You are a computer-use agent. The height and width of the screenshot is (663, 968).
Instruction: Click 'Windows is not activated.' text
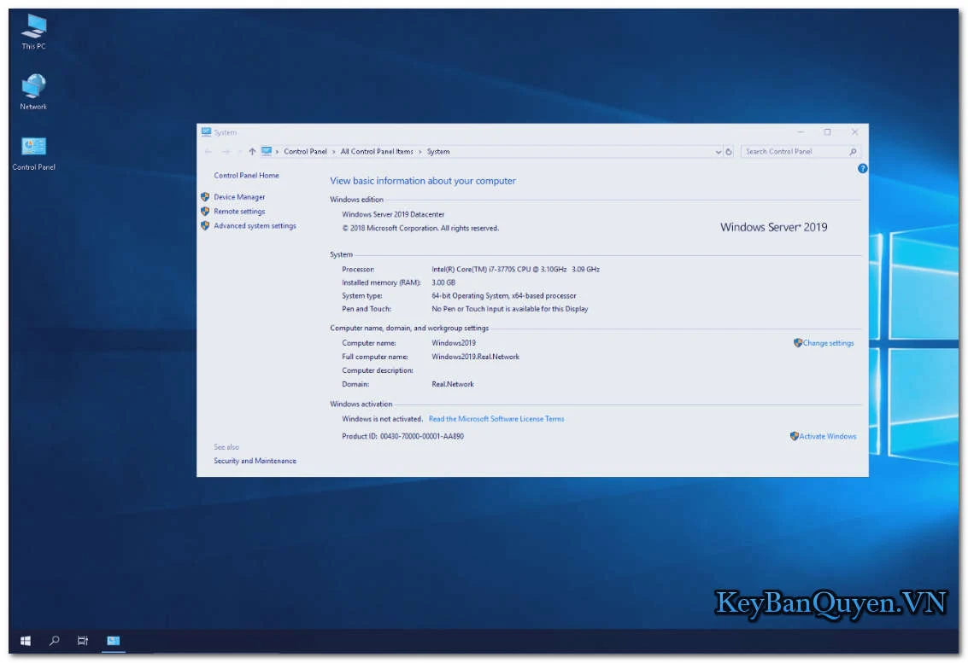click(x=382, y=419)
